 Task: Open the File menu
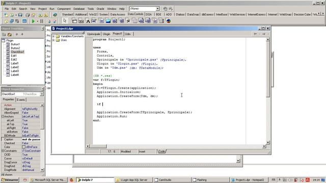coord(7,9)
